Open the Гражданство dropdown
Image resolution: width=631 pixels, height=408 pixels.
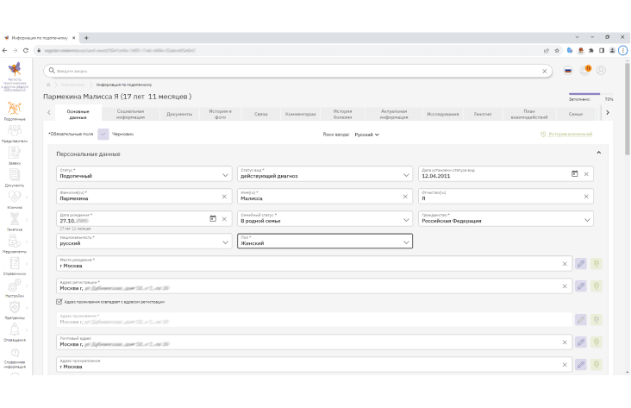(506, 219)
